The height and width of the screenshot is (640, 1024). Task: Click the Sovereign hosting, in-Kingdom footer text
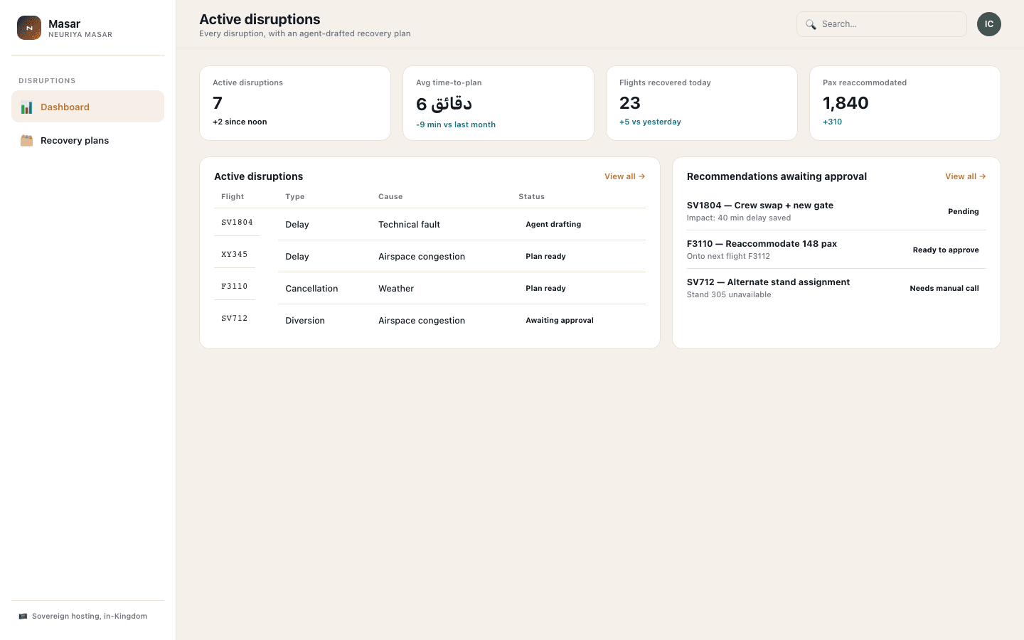(90, 617)
